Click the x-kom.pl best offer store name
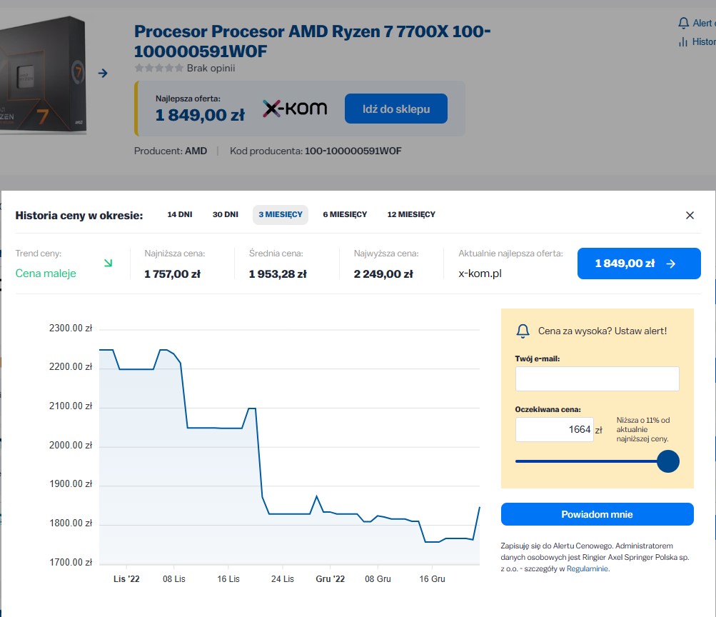The image size is (716, 617). [x=480, y=274]
